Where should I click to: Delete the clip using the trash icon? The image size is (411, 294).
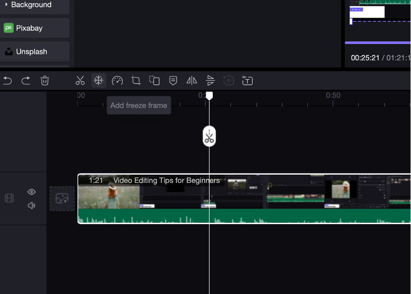tap(45, 81)
